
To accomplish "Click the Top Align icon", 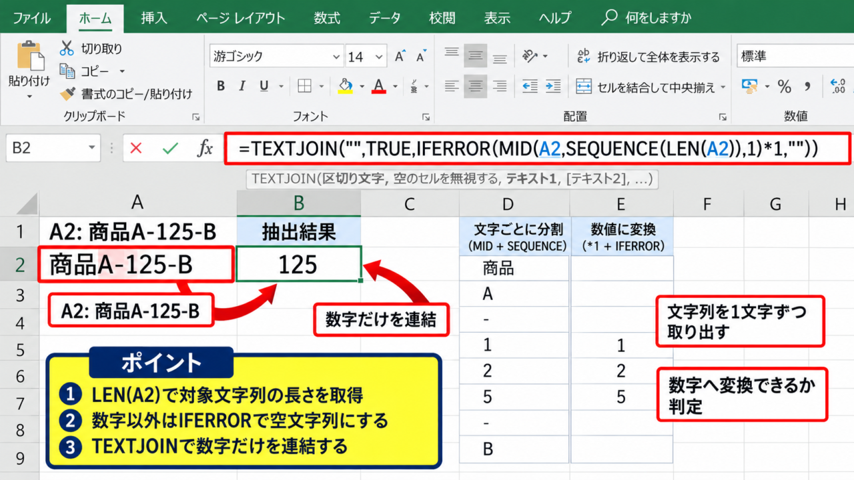I will pyautogui.click(x=452, y=54).
